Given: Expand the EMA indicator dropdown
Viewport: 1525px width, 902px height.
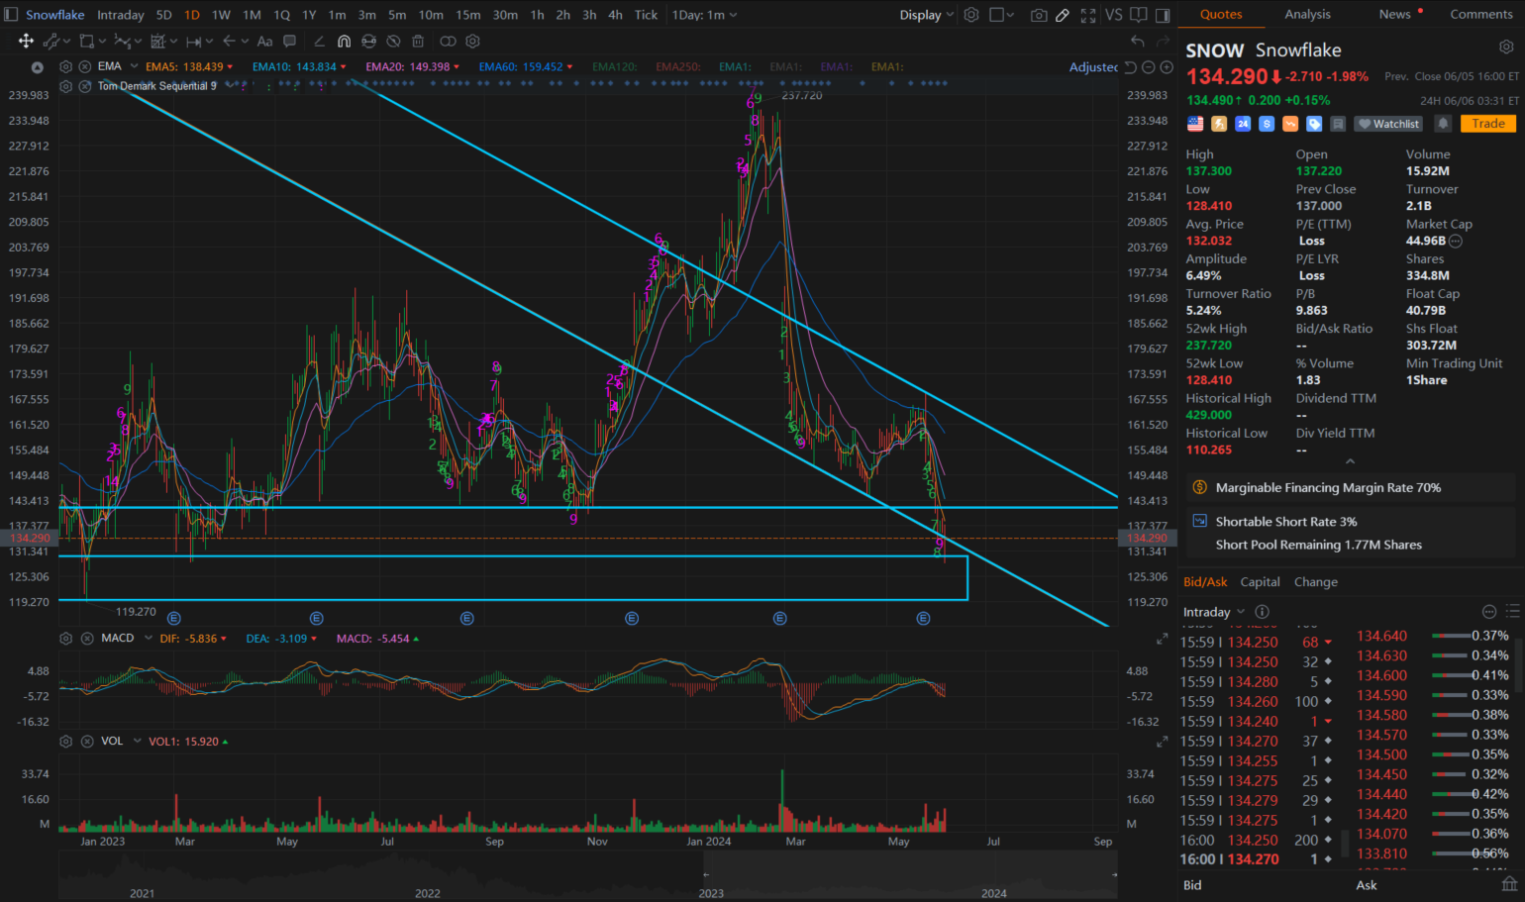Looking at the screenshot, I should (134, 66).
